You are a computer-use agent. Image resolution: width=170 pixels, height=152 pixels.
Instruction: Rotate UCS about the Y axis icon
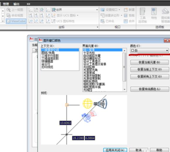coord(36,15)
